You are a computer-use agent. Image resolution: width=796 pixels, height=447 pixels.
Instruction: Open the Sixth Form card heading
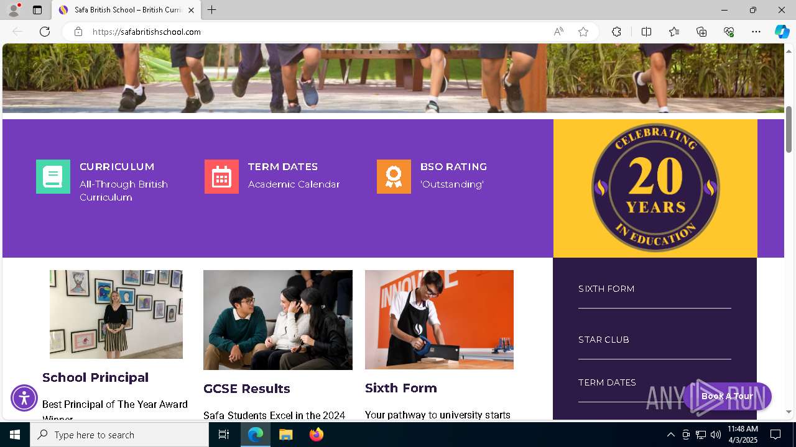click(401, 388)
